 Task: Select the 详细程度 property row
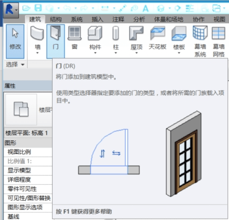28,180
